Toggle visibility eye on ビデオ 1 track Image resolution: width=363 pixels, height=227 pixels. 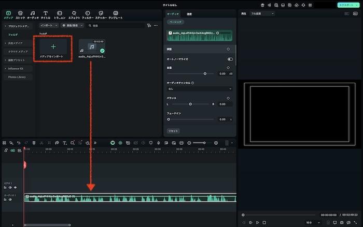tap(15, 187)
